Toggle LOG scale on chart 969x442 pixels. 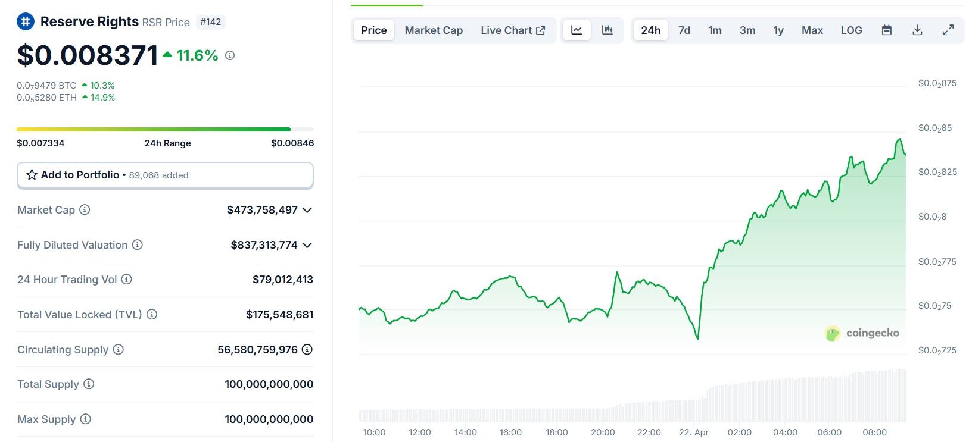coord(851,30)
